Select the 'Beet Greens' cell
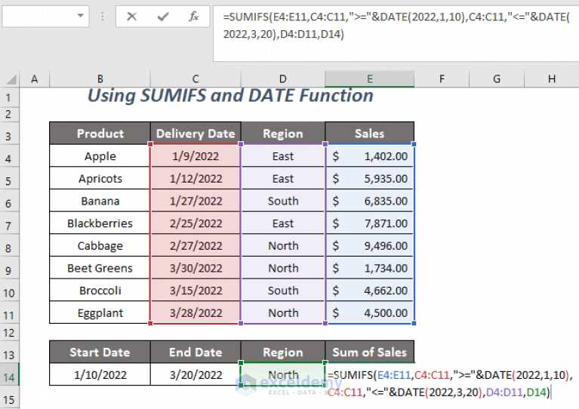This screenshot has width=579, height=409. 100,268
